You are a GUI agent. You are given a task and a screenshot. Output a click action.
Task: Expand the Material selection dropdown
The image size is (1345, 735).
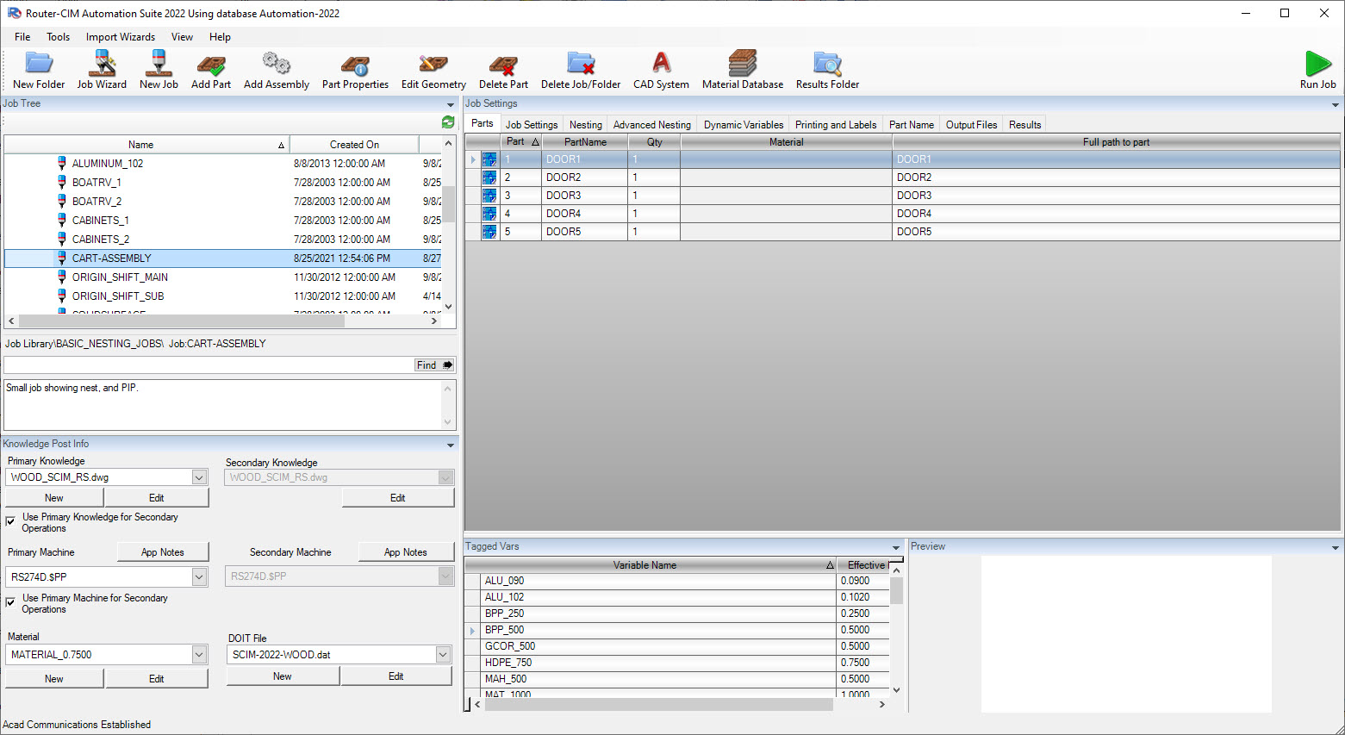click(199, 654)
